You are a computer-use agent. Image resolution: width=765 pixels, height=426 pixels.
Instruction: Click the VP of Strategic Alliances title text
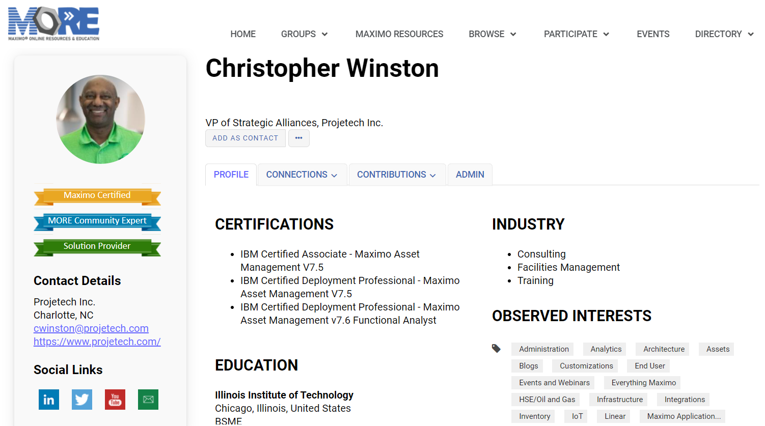[x=294, y=123]
